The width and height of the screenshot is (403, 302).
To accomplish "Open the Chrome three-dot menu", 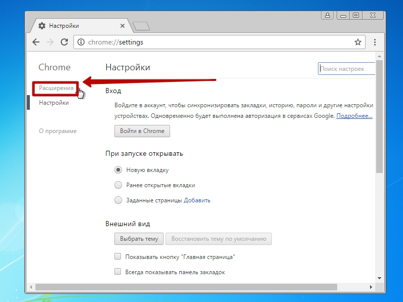I will pyautogui.click(x=375, y=42).
